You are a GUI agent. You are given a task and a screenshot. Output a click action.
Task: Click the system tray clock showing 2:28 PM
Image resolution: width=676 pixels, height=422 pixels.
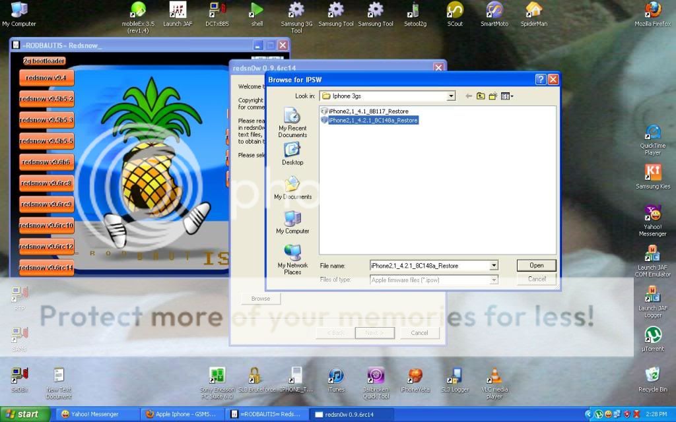click(x=657, y=414)
